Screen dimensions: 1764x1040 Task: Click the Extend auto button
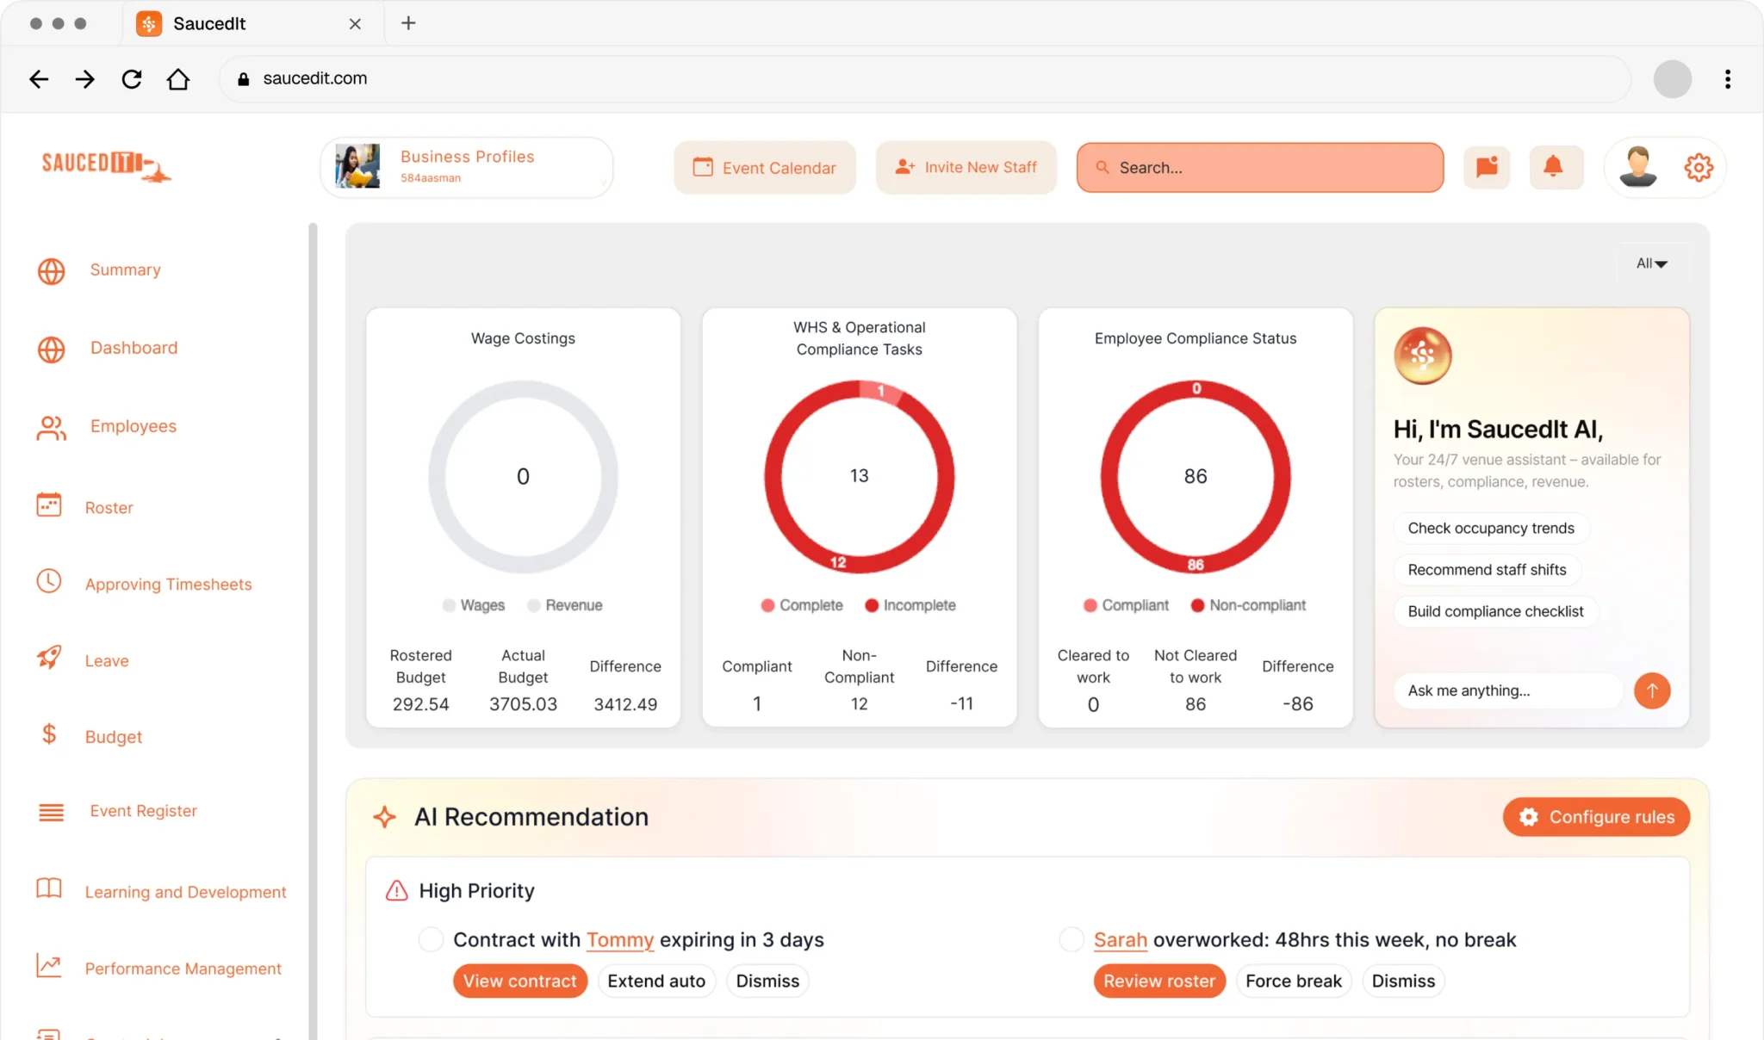click(x=656, y=981)
